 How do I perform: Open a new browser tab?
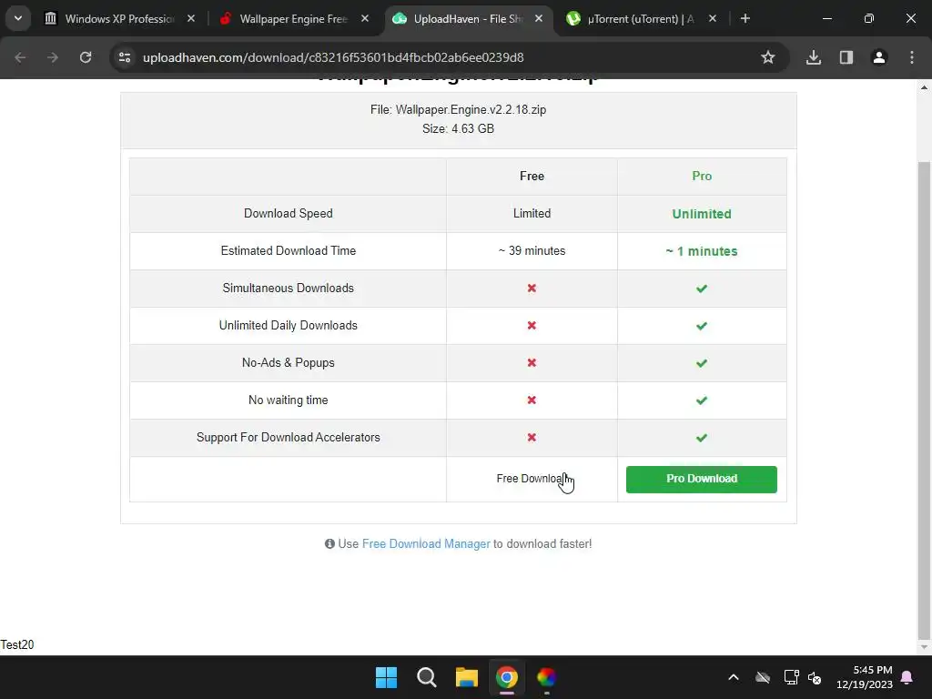[745, 19]
